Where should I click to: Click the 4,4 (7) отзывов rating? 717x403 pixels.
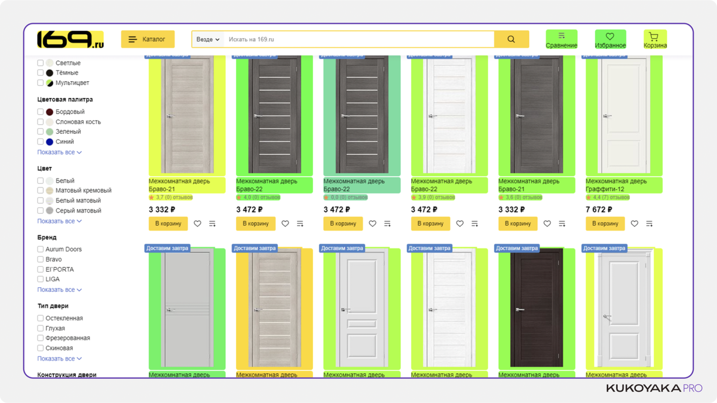point(608,197)
